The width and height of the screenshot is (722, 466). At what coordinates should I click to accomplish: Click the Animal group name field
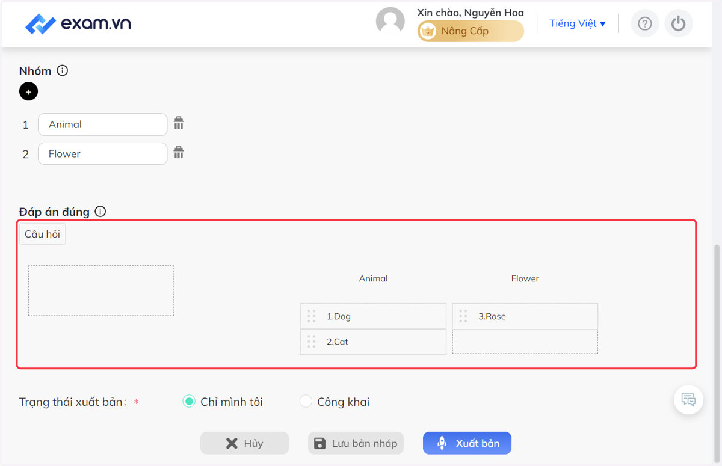tap(102, 124)
